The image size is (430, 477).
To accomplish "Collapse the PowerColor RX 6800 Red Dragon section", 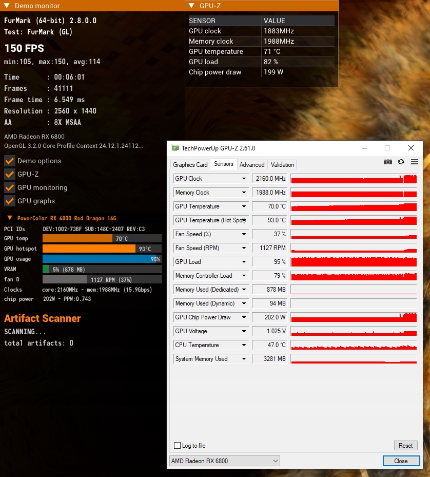I will [x=10, y=218].
